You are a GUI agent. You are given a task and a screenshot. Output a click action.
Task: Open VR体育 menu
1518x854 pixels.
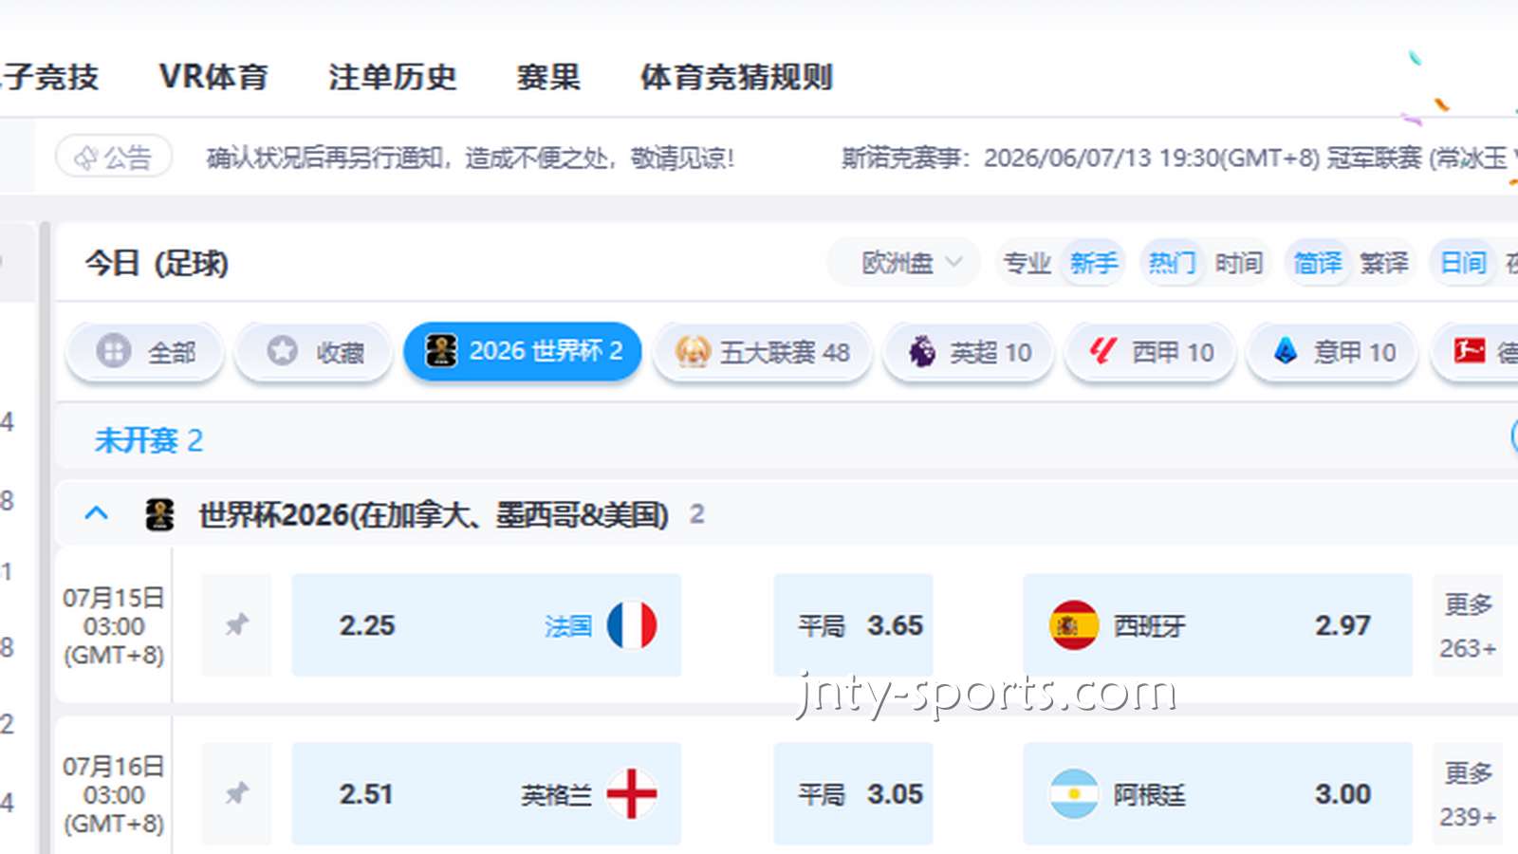click(213, 77)
